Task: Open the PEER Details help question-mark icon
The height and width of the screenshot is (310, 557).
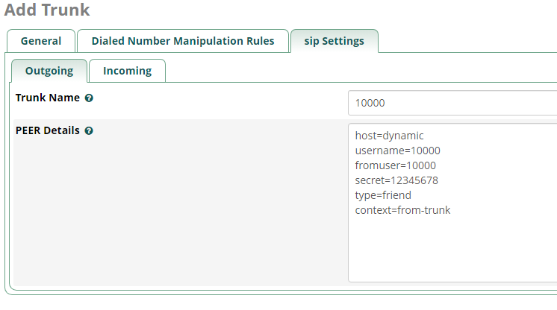Action: 89,131
